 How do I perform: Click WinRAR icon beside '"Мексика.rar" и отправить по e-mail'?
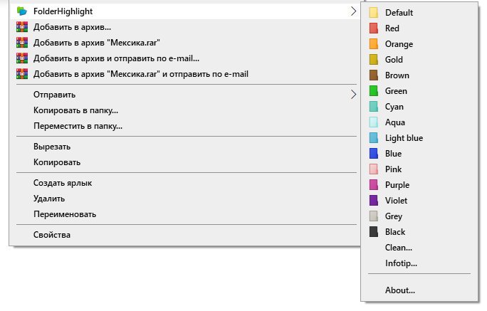(x=22, y=74)
